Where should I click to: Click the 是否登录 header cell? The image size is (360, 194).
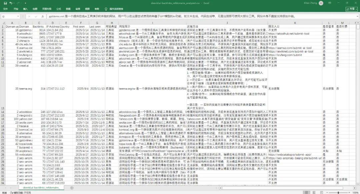tap(329, 27)
